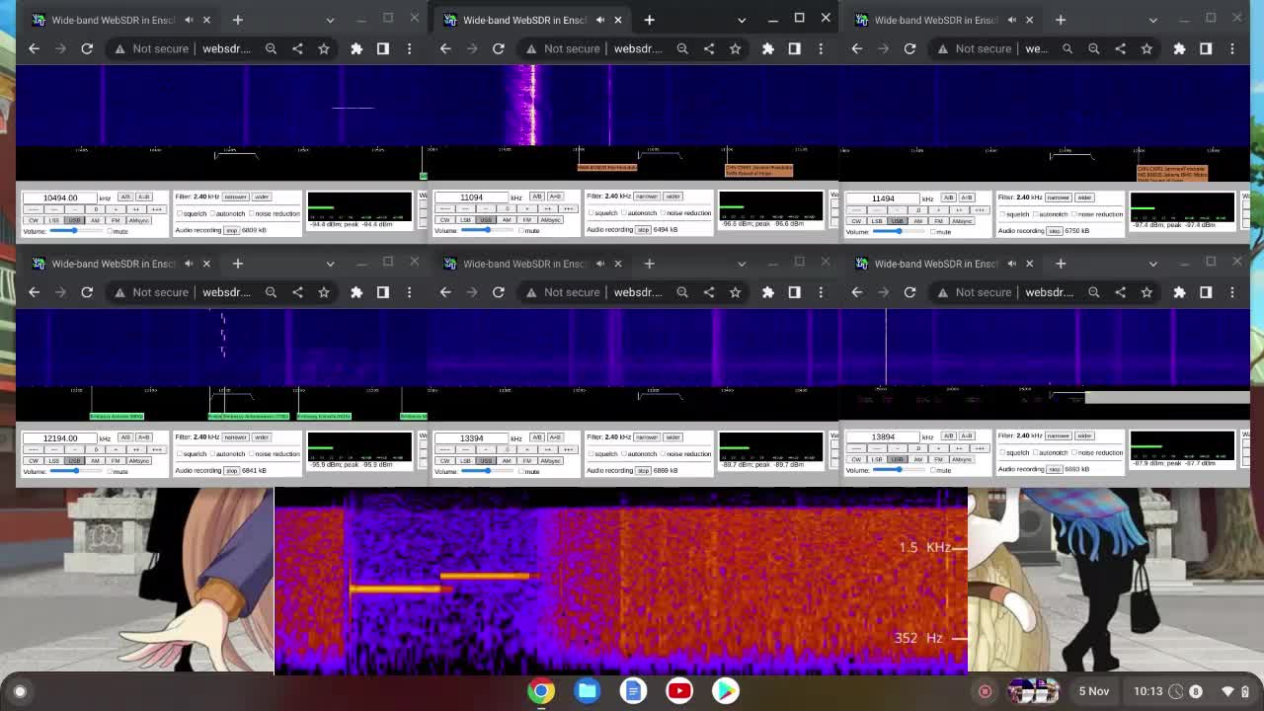The image size is (1264, 711).
Task: Open zoom control in the 10494 kHz window
Action: (x=271, y=48)
